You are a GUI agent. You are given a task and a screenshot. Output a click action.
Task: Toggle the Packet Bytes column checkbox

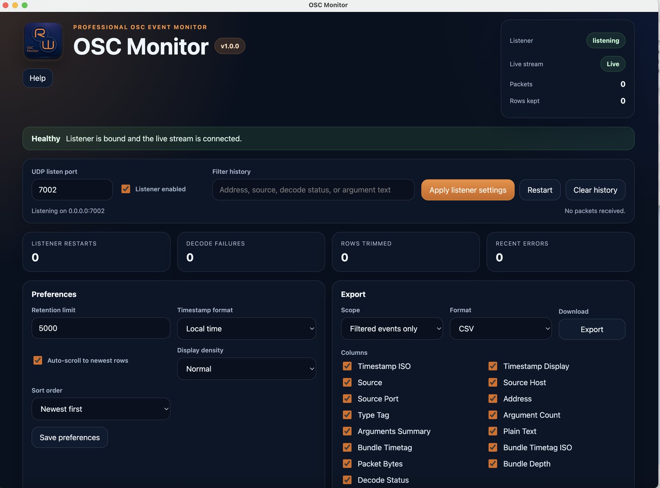347,464
